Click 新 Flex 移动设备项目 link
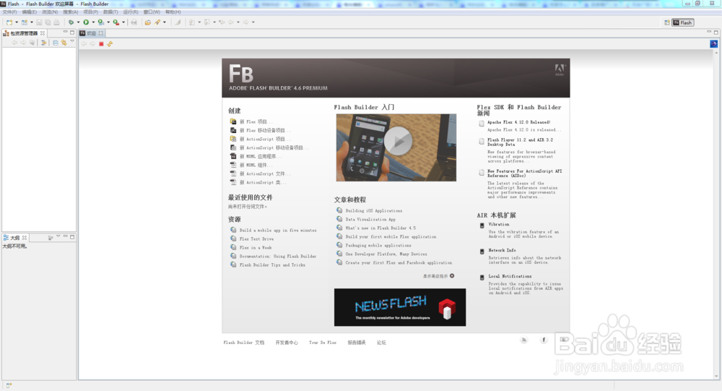Viewport: 722px width, 391px height. click(265, 131)
